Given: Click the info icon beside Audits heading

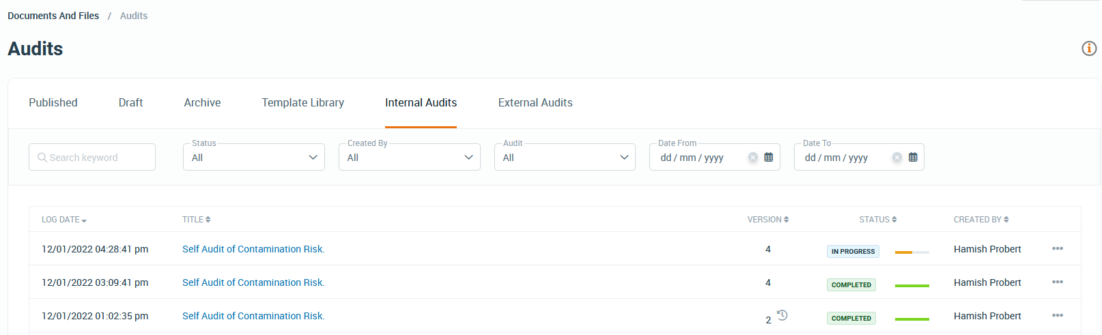Looking at the screenshot, I should pos(1089,48).
